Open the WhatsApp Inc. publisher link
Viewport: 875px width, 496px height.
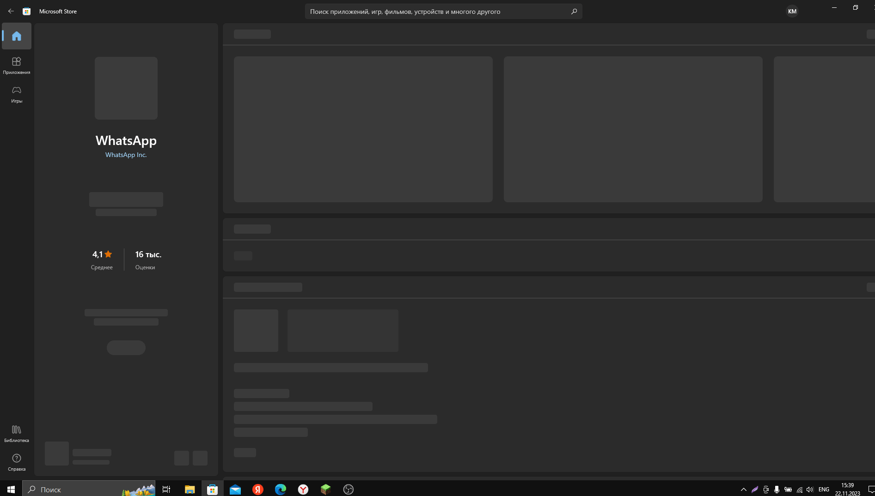tap(126, 155)
